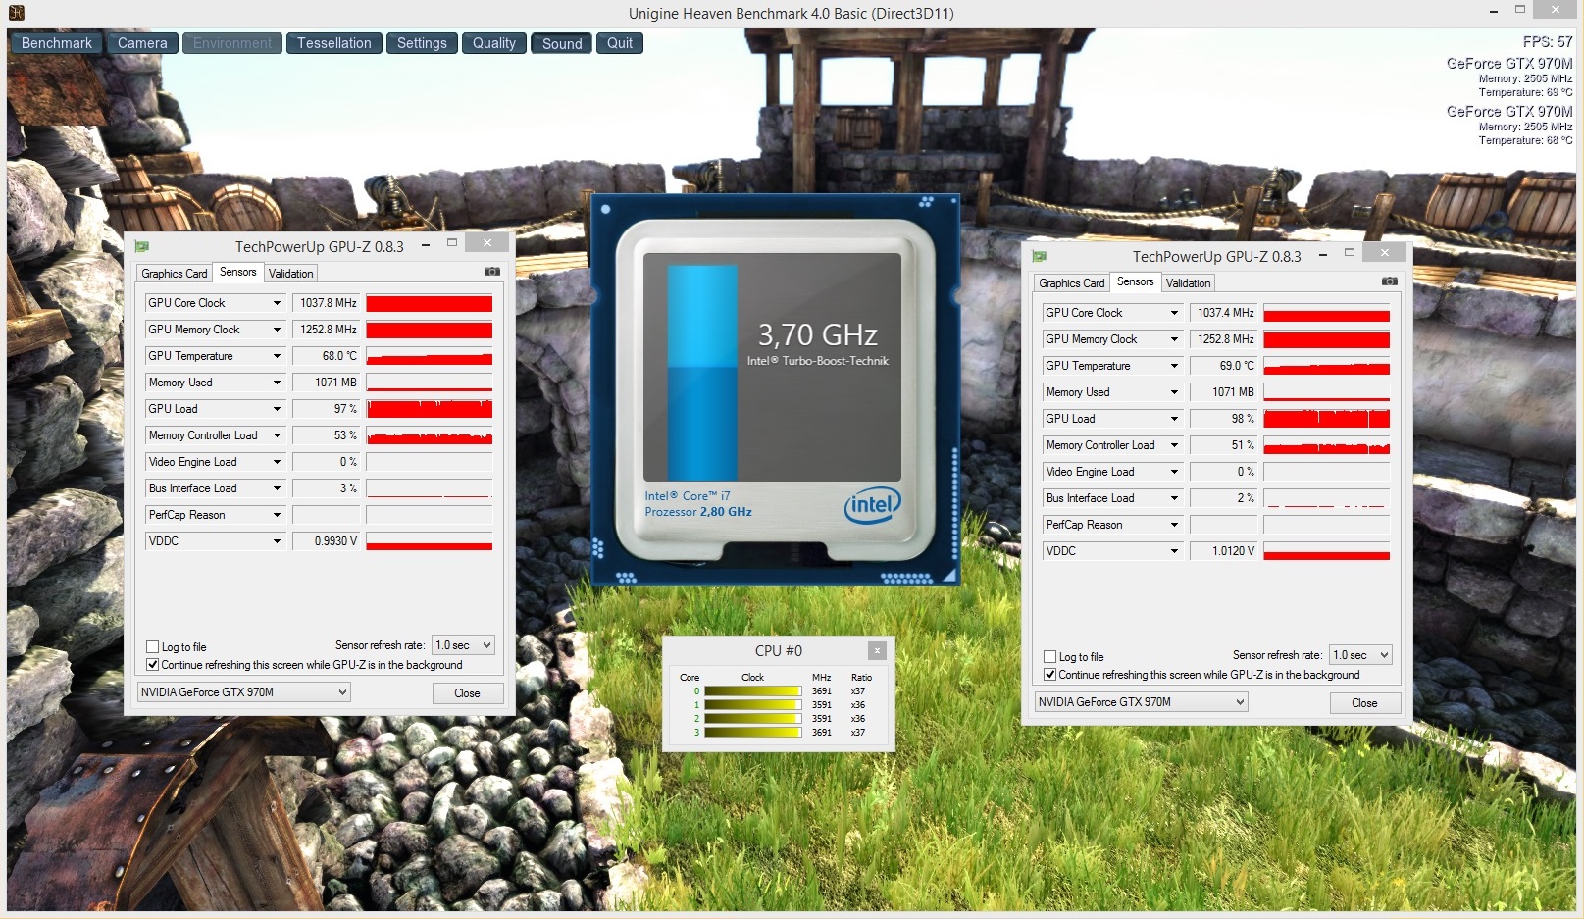The width and height of the screenshot is (1584, 919).
Task: Close the CPU #0 panel with X
Action: (877, 650)
